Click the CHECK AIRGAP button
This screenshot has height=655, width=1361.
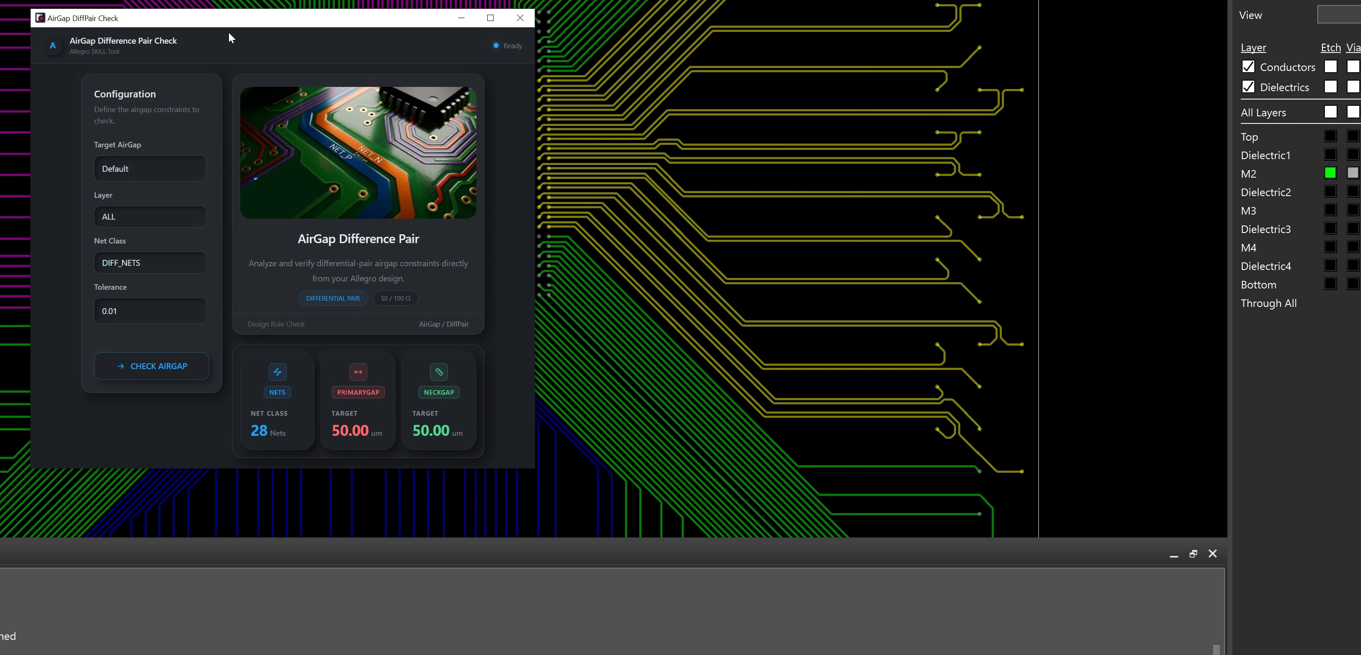[x=152, y=366]
